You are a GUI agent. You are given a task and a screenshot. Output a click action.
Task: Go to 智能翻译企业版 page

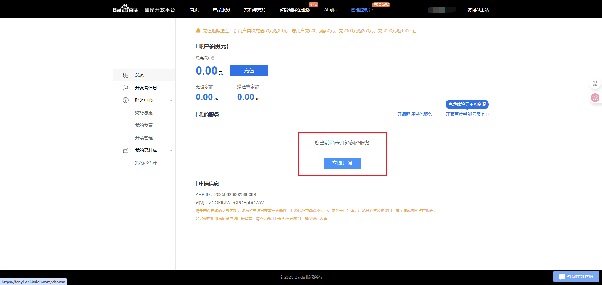point(295,10)
